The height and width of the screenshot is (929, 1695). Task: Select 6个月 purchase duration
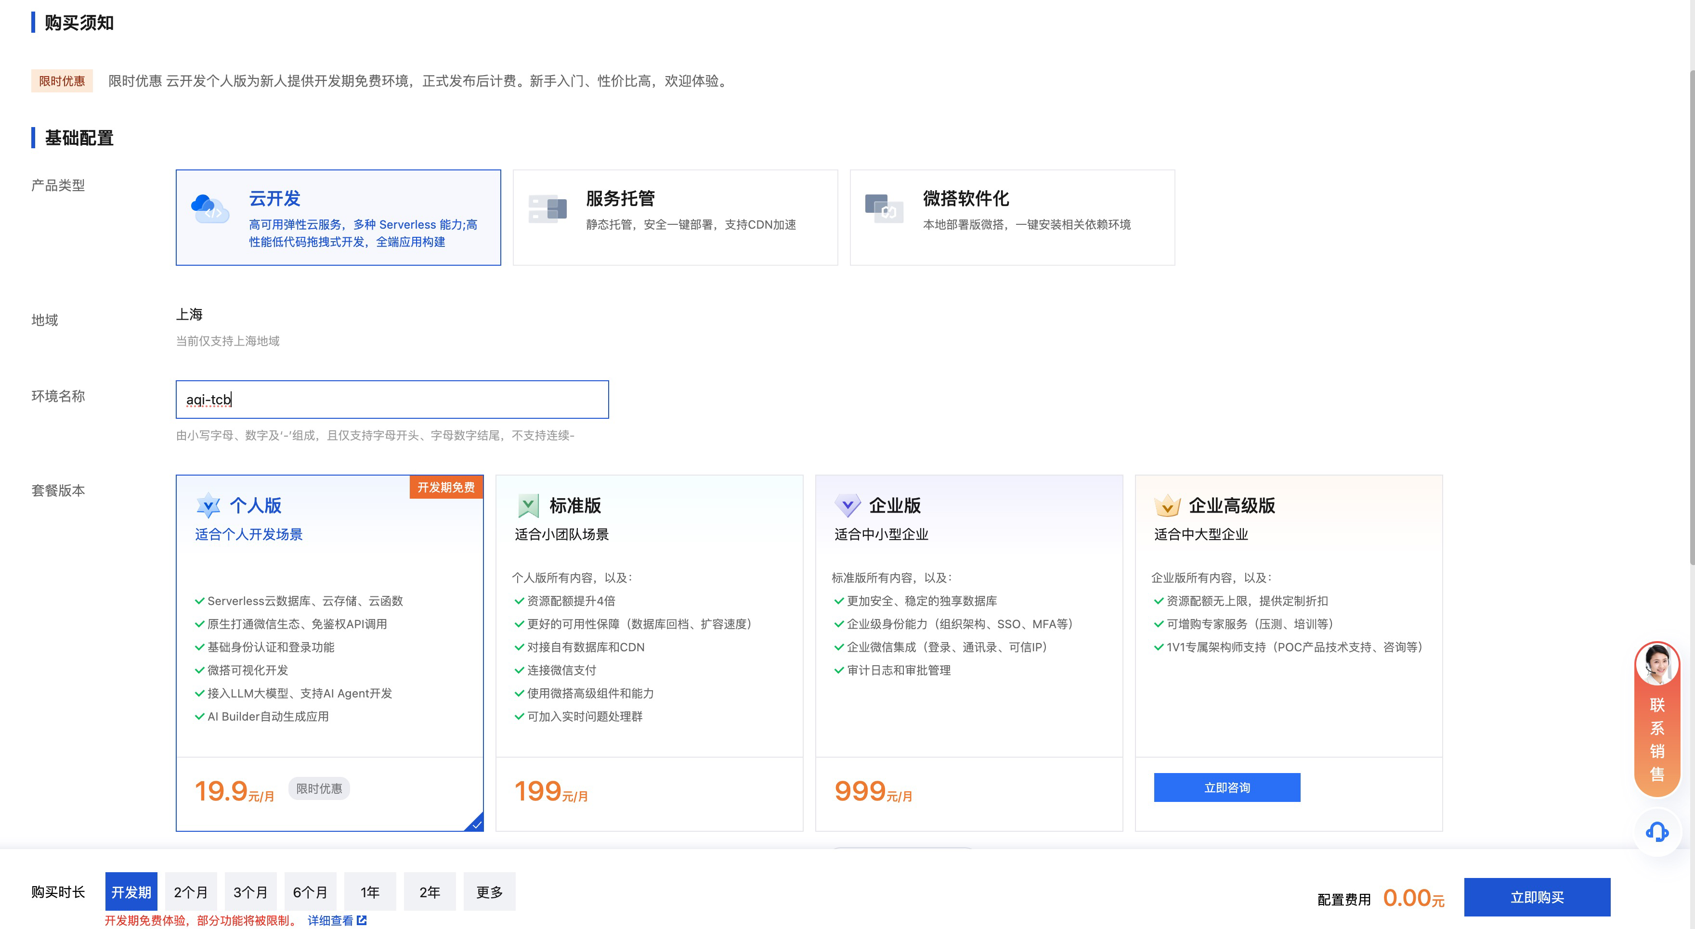coord(311,891)
